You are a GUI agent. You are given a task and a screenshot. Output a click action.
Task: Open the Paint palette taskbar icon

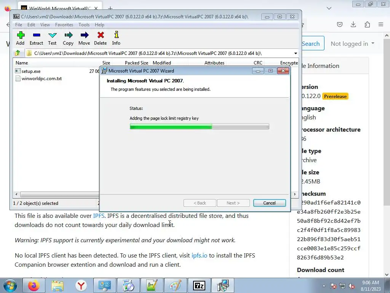(x=176, y=285)
